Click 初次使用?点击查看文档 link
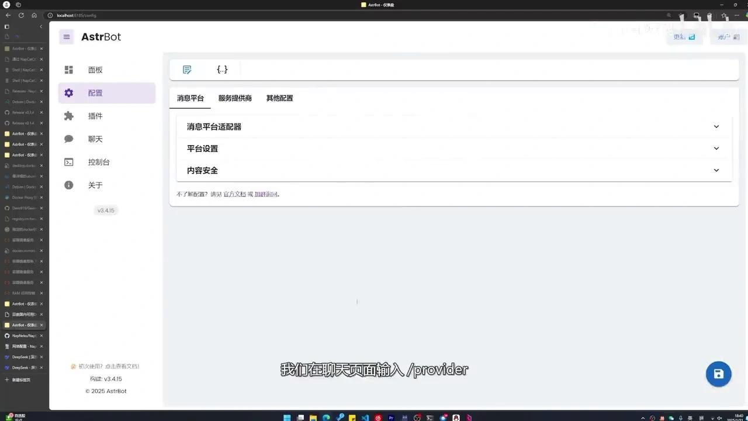748x421 pixels. [105, 367]
